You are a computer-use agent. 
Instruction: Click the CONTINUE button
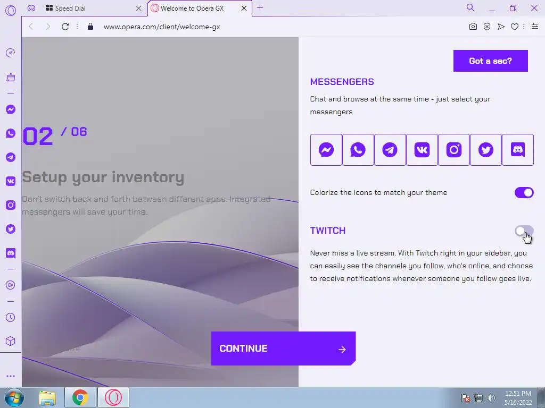pos(283,348)
